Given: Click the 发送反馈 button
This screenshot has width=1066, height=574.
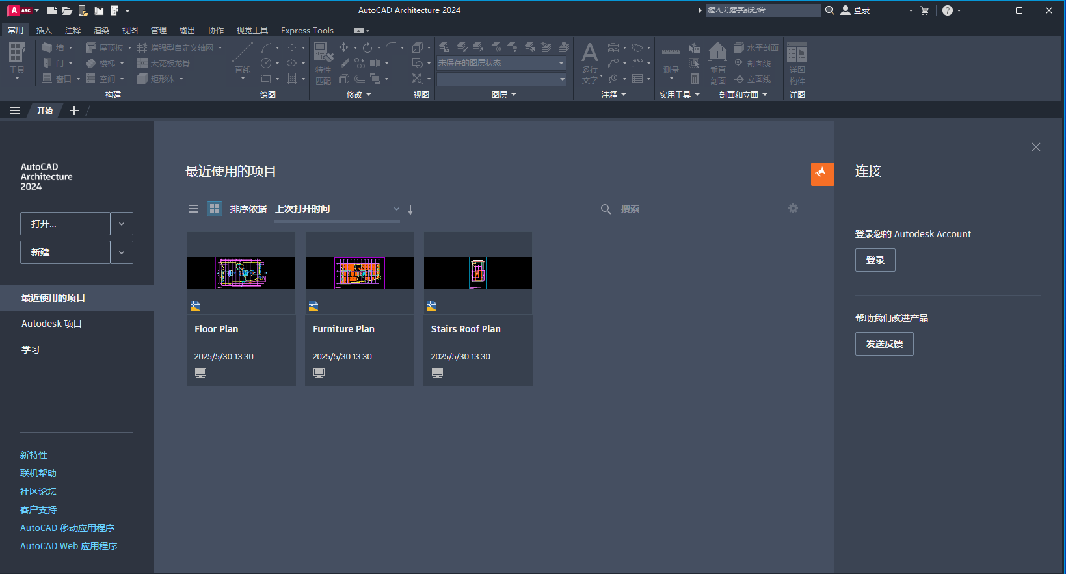Looking at the screenshot, I should pos(884,344).
